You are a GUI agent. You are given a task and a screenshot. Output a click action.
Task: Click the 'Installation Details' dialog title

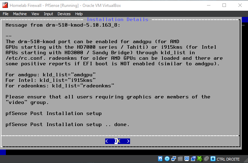coord(118,19)
